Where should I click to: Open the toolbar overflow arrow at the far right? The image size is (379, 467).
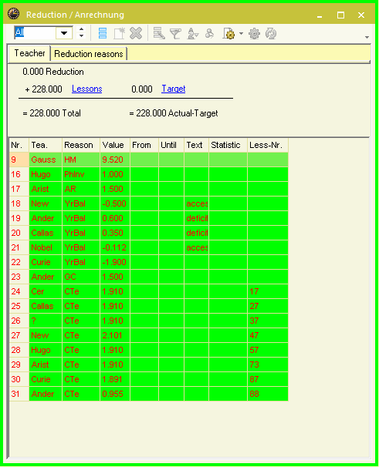click(367, 37)
